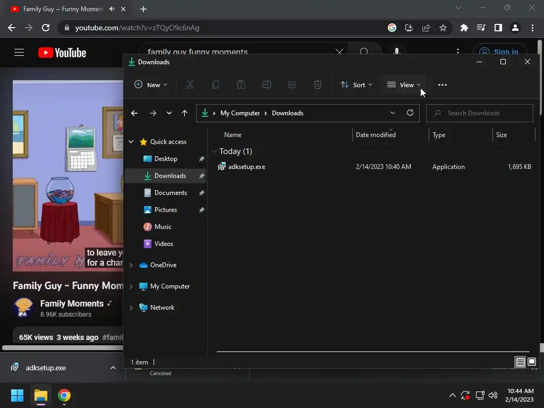Refresh the Downloads folder listing
544x408 pixels.
point(410,113)
